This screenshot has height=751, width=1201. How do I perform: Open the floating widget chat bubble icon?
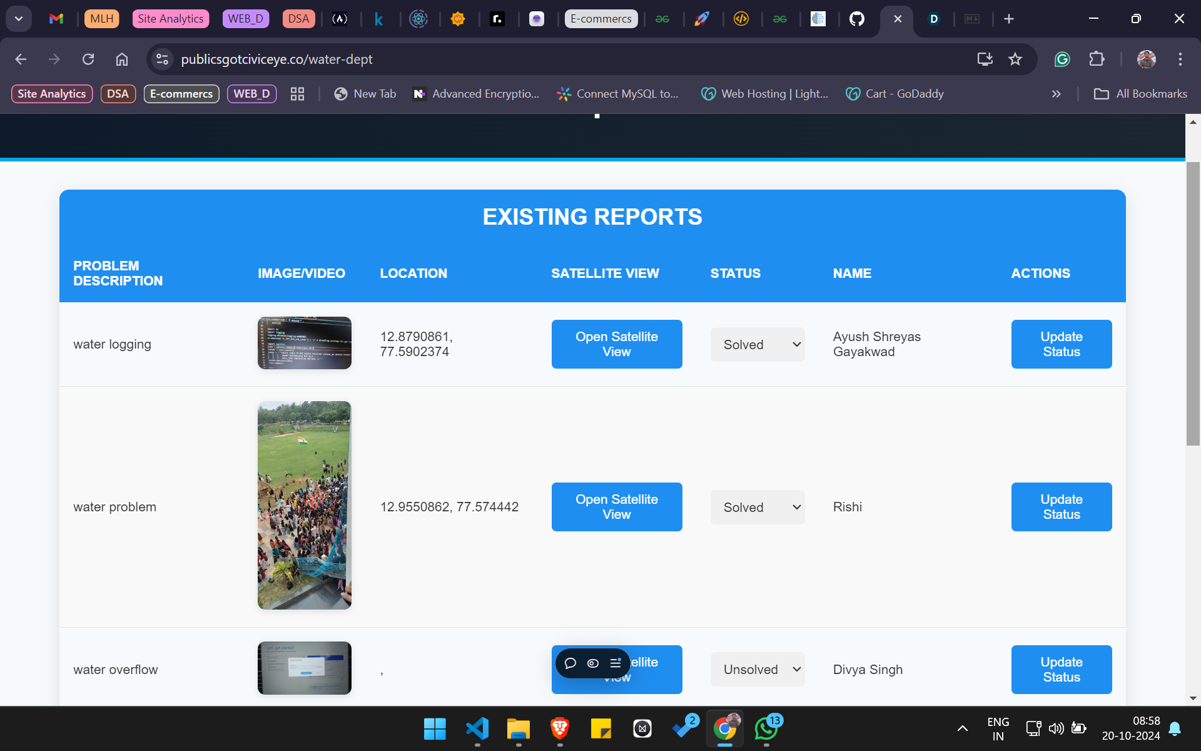570,663
